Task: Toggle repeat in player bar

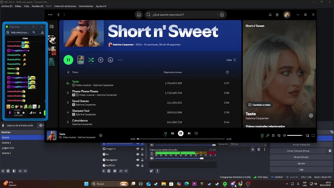Action: (196, 133)
